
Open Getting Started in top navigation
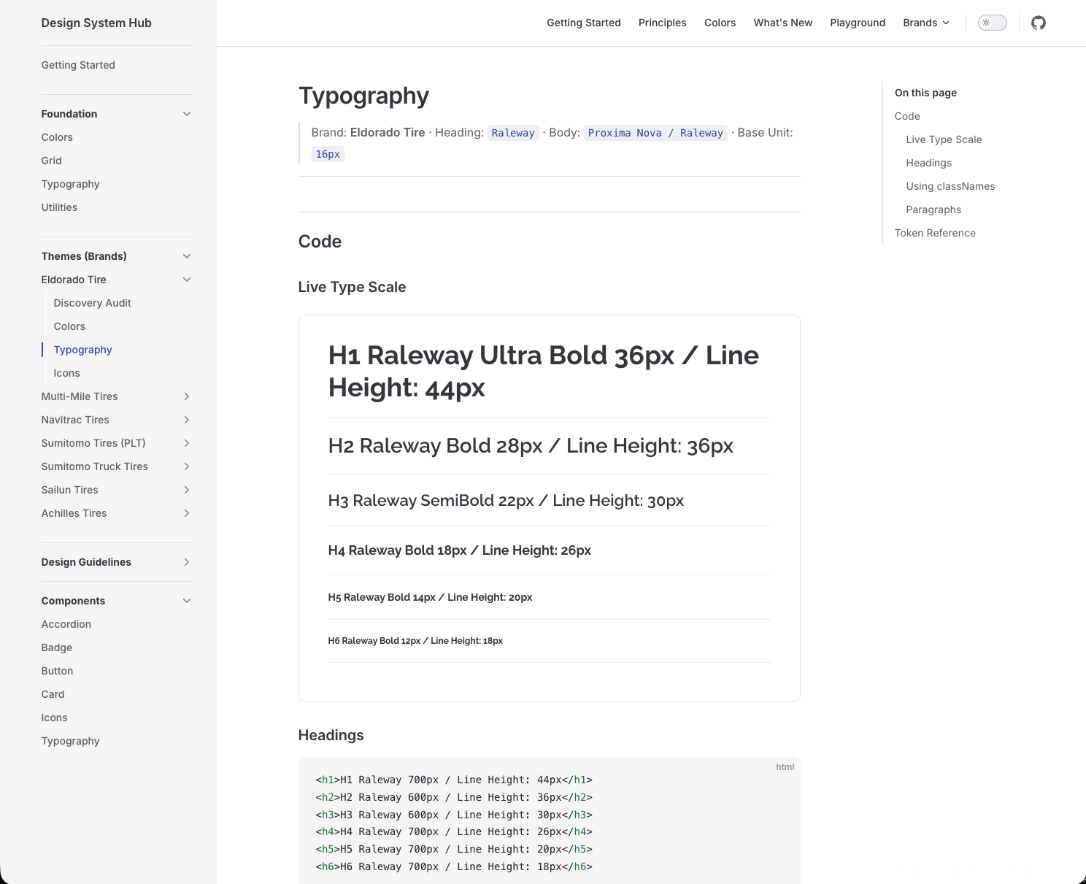pos(584,23)
